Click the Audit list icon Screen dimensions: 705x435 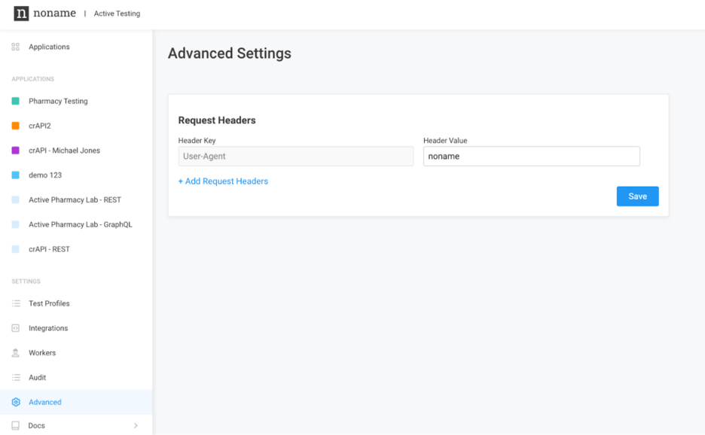coord(16,378)
